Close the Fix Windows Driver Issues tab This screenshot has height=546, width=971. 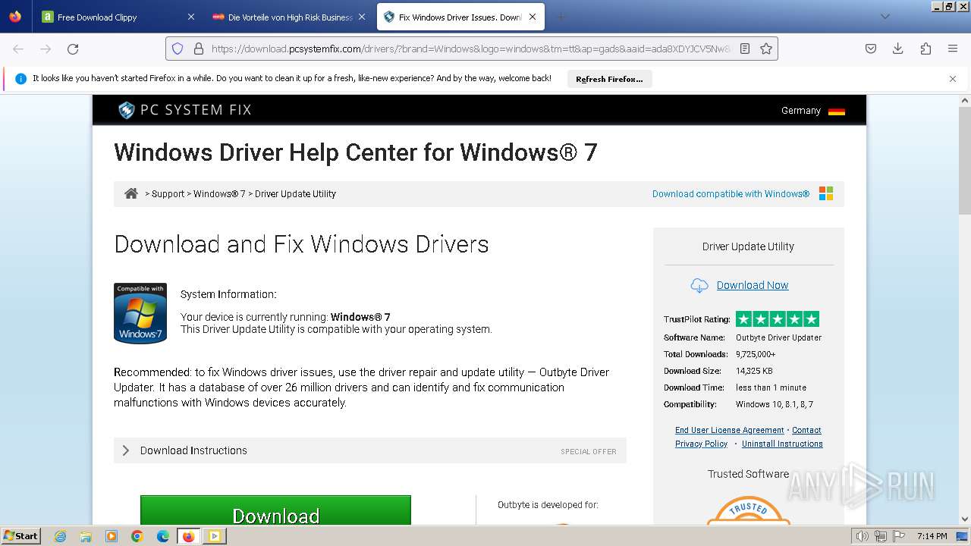[x=533, y=17]
